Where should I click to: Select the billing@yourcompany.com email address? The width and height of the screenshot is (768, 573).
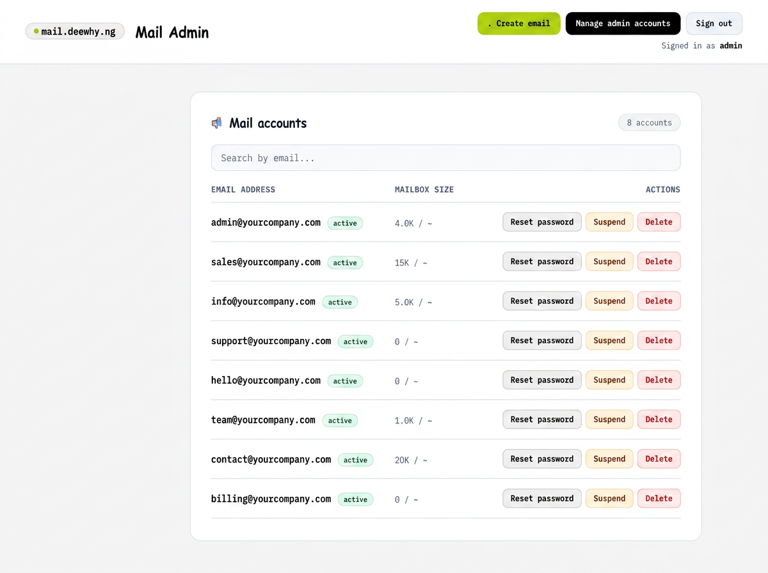tap(271, 499)
